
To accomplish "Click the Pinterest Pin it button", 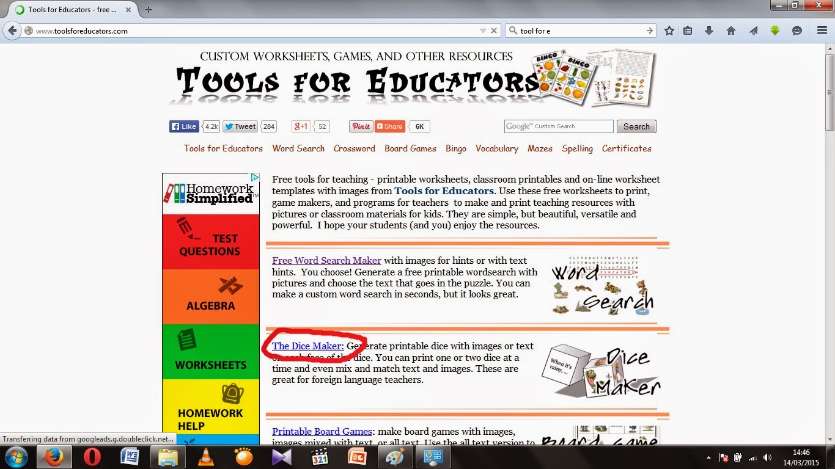I will pos(361,126).
